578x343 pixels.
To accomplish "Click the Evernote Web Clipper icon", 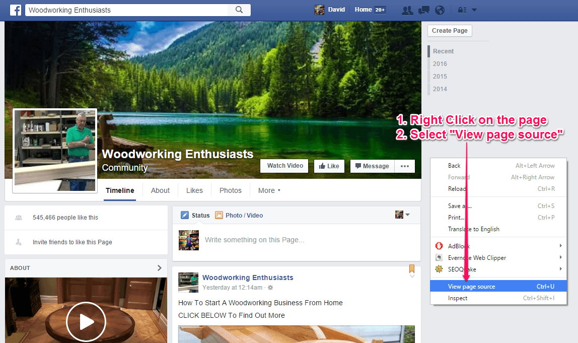I will [x=439, y=257].
